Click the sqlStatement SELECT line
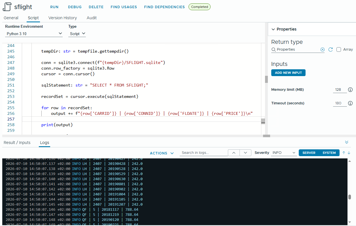Image resolution: width=356 pixels, height=226 pixels. point(95,85)
